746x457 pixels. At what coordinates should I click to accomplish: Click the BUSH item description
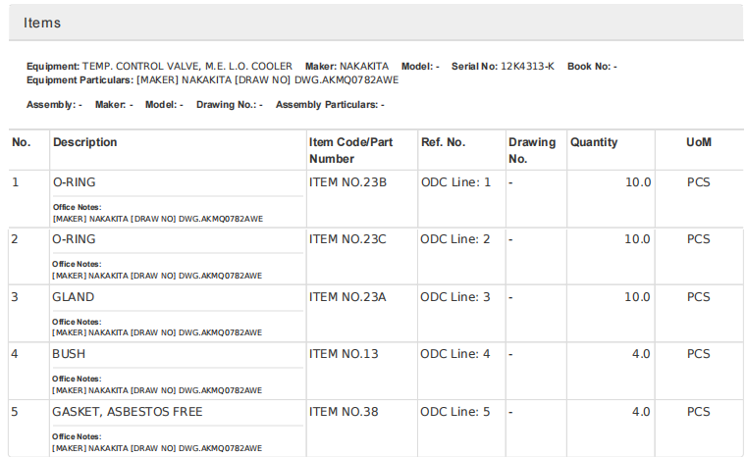coord(69,354)
